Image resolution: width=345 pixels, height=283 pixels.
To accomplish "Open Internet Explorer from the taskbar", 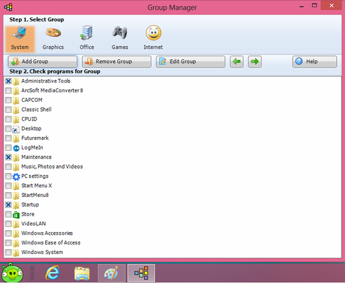I will point(52,273).
